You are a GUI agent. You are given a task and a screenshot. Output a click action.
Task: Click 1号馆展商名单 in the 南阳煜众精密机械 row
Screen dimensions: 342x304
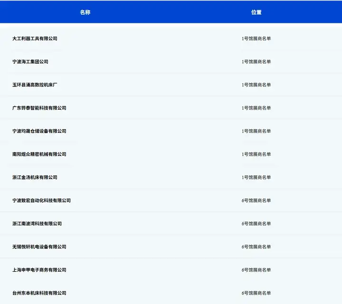pos(256,154)
